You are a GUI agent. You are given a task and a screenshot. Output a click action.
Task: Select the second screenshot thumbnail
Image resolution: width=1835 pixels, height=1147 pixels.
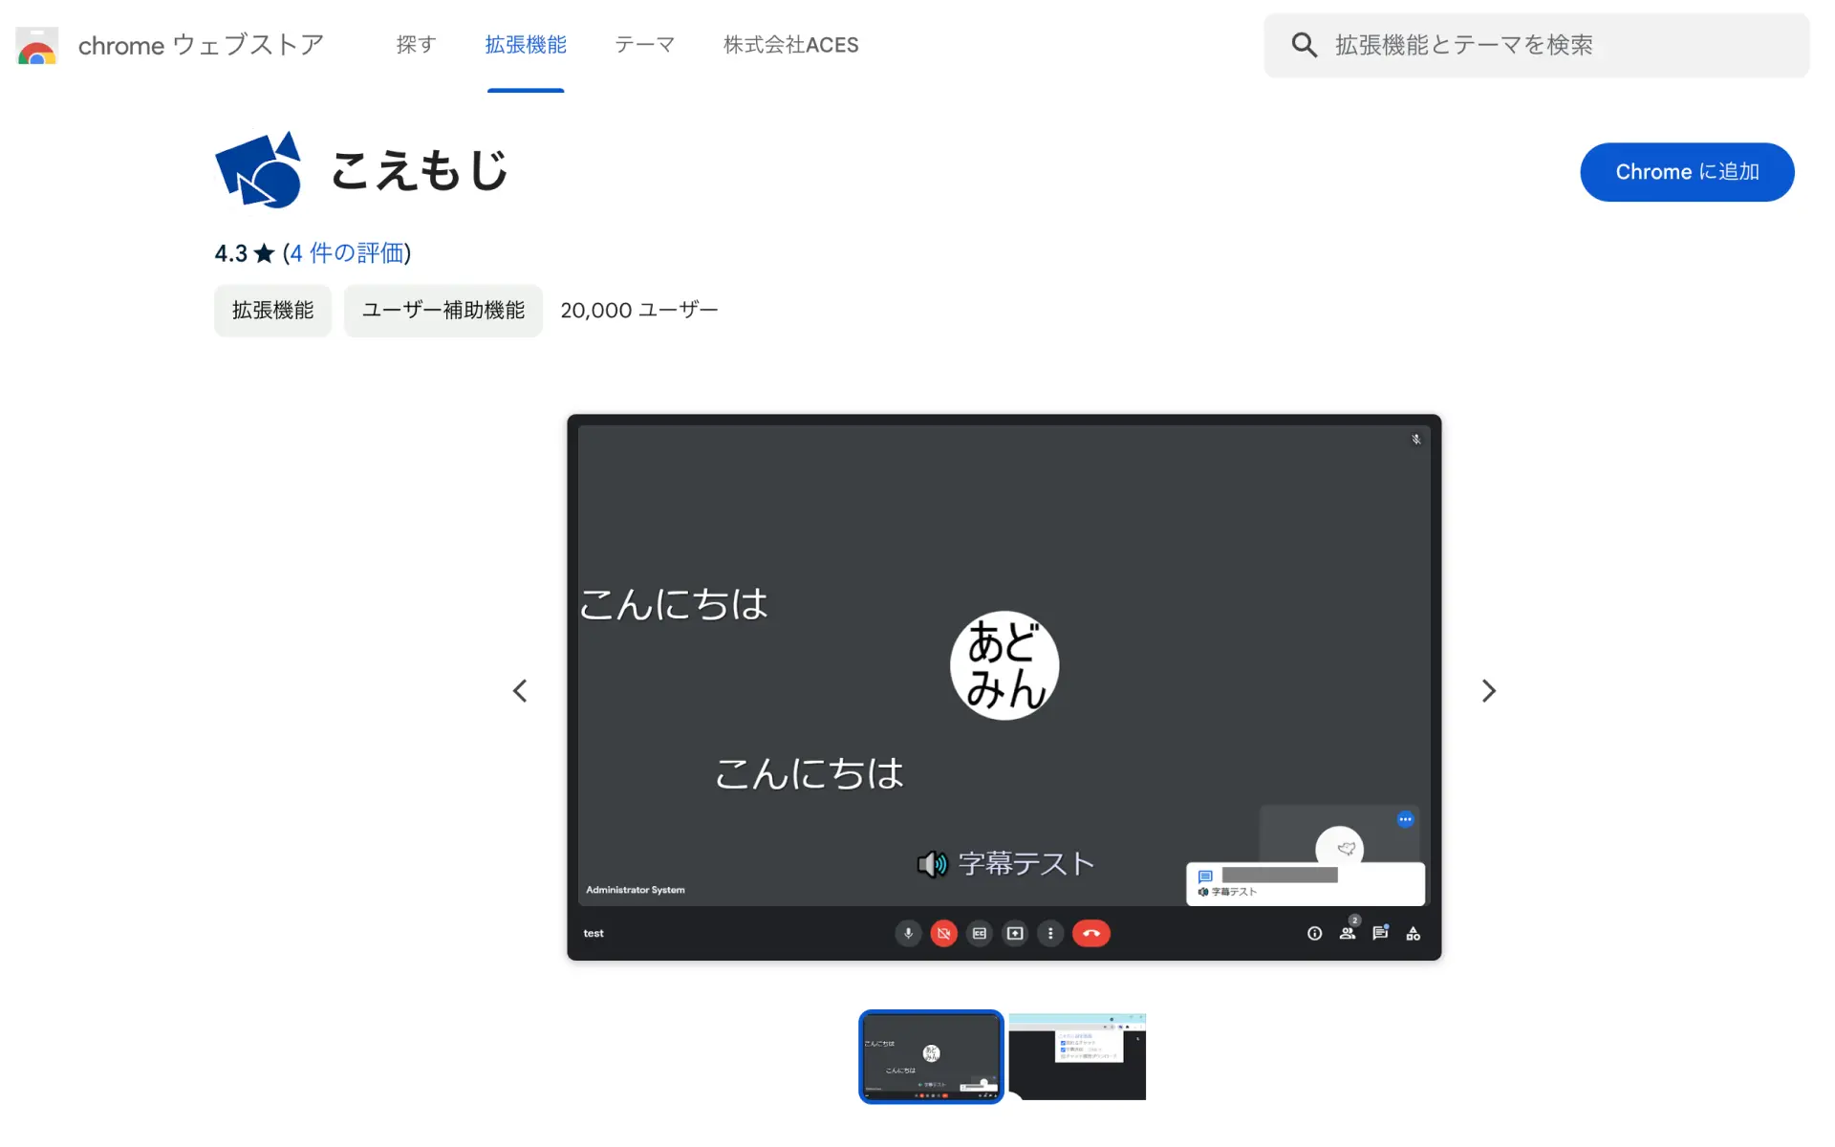[x=1077, y=1056]
